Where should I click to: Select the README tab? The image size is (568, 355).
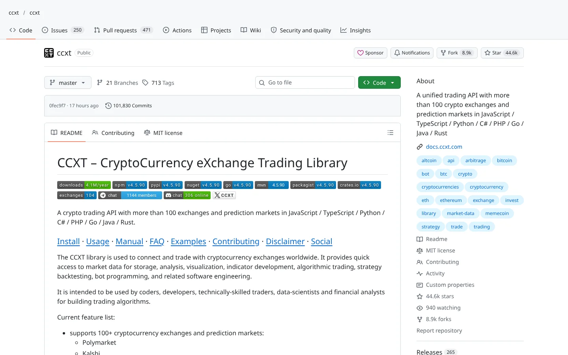[67, 133]
